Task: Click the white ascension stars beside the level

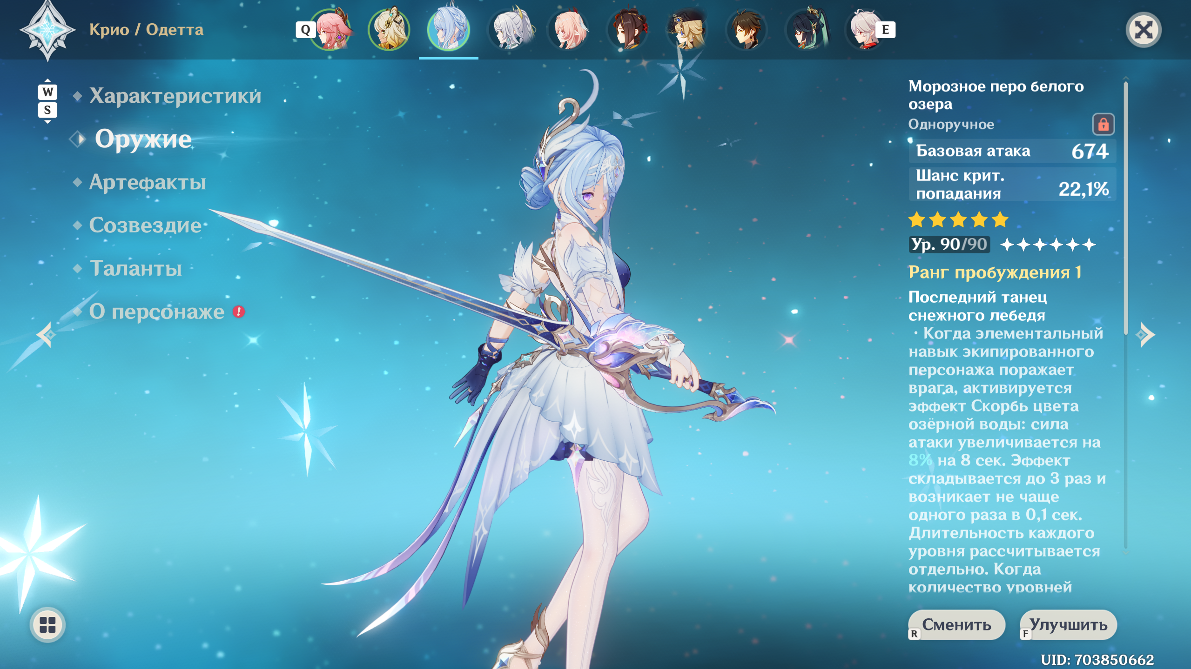Action: point(1048,245)
